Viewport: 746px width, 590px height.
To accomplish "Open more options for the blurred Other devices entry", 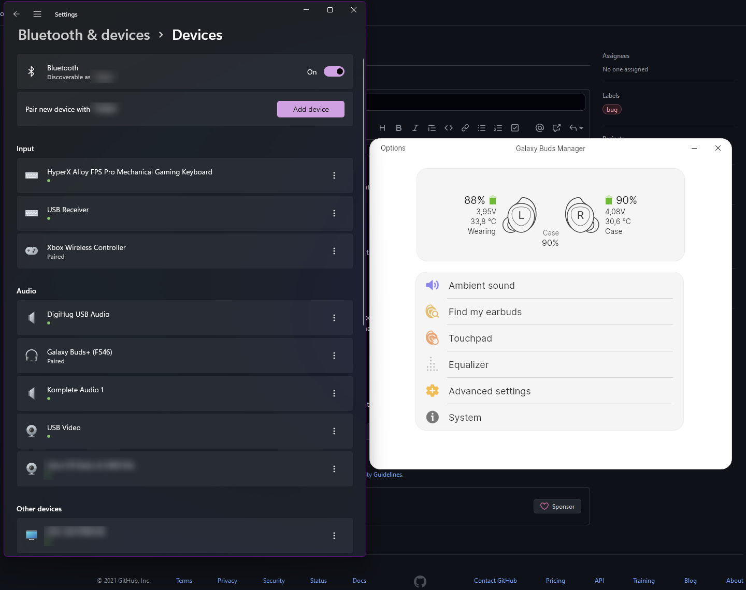I will (334, 536).
